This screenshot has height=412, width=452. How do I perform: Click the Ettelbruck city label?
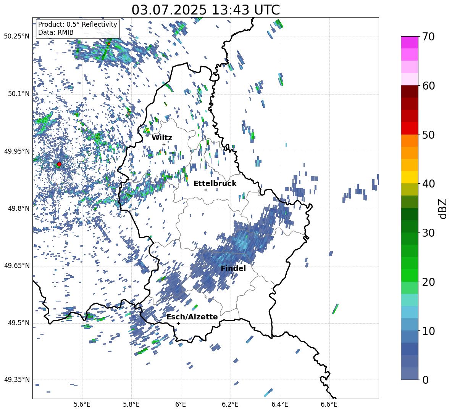tap(215, 184)
